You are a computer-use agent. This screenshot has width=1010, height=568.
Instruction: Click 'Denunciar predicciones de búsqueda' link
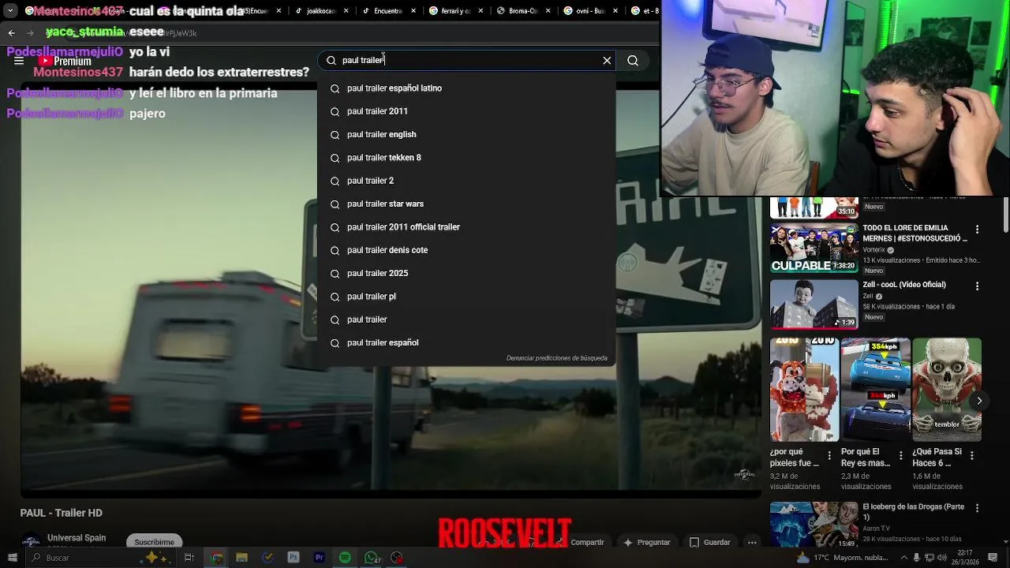pos(557,358)
